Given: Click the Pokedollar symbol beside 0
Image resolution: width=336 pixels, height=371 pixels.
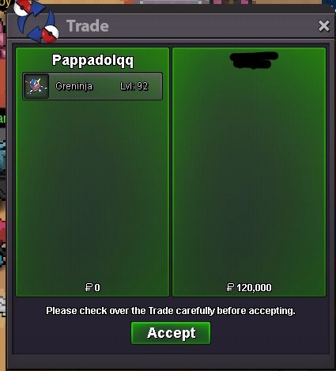Looking at the screenshot, I should click(89, 287).
